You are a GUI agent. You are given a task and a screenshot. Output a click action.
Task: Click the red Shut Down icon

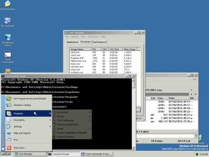click(9, 148)
